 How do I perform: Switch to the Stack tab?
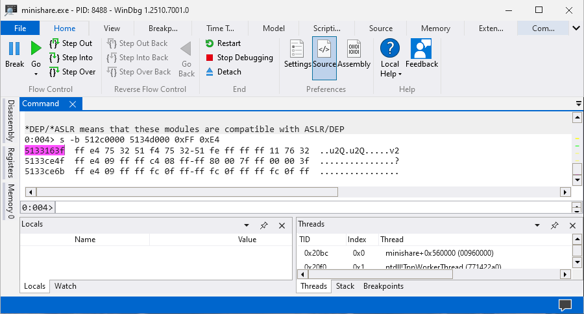[x=345, y=286]
